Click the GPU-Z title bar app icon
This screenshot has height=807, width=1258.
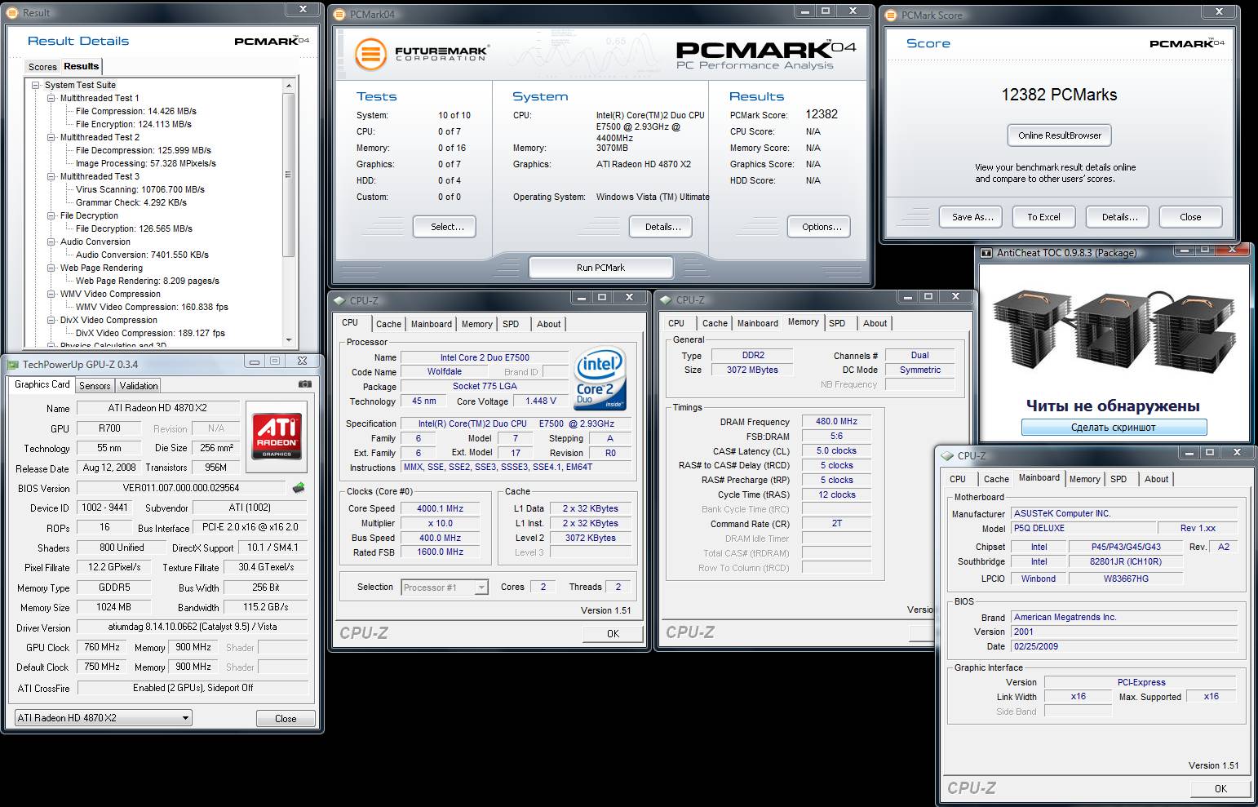[x=12, y=364]
